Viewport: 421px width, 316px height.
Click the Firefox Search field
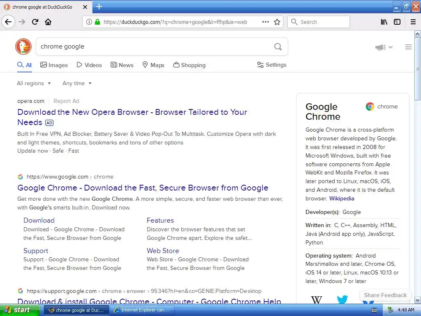pos(319,22)
